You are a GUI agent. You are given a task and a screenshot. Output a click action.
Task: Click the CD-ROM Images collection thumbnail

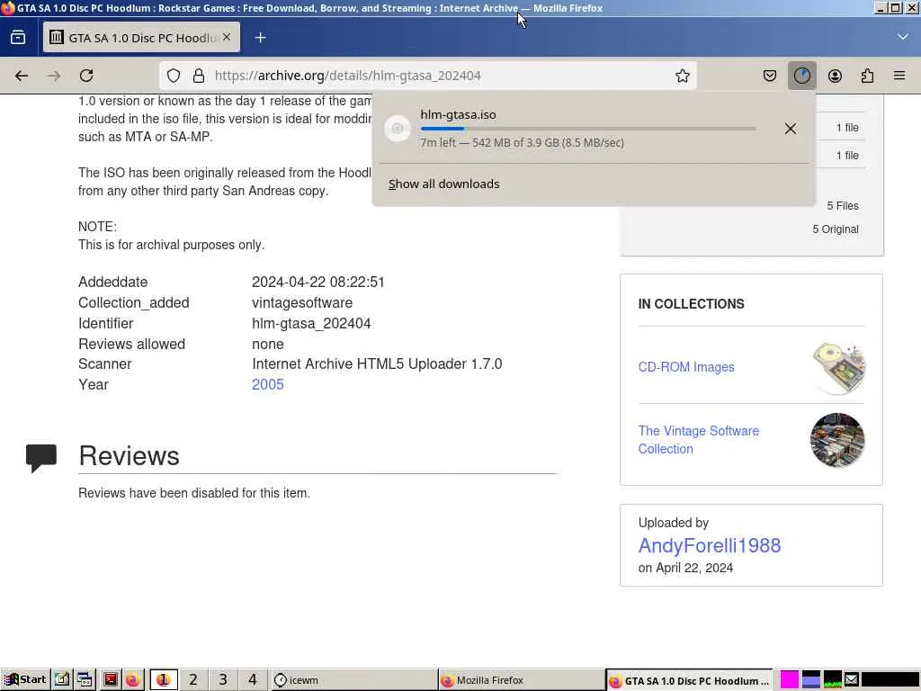click(x=837, y=368)
